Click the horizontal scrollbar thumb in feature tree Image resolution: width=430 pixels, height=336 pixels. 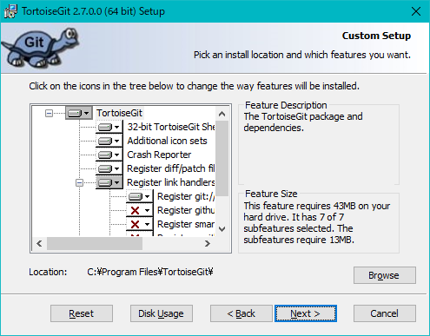click(x=95, y=244)
